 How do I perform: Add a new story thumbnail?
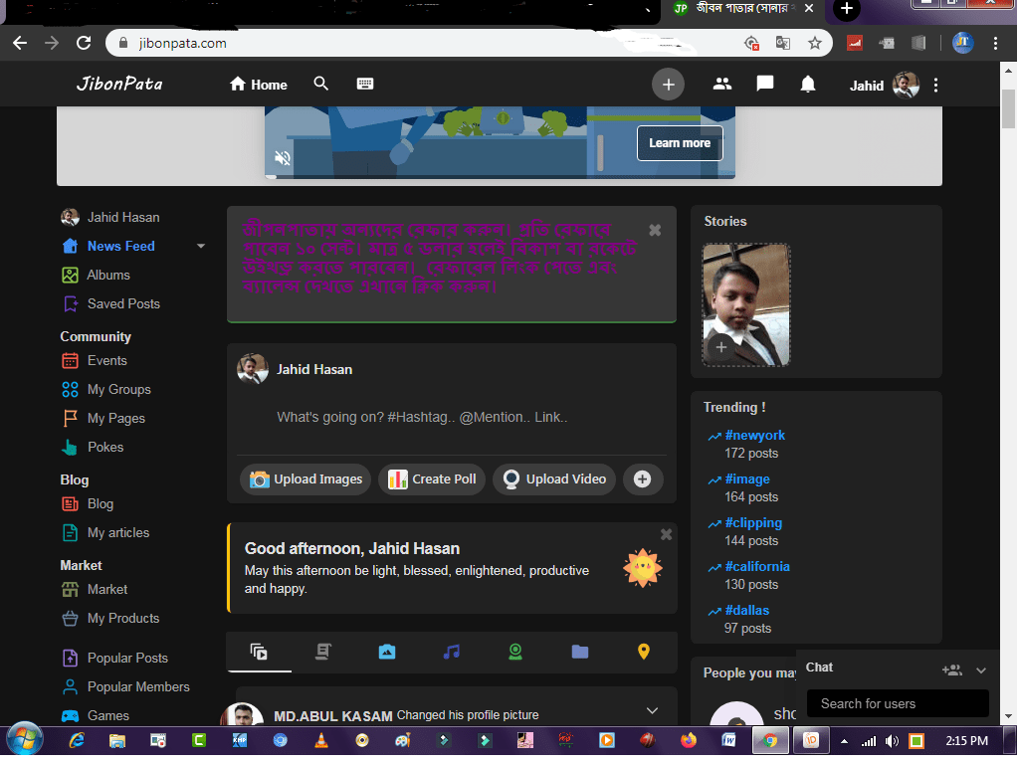(x=719, y=348)
